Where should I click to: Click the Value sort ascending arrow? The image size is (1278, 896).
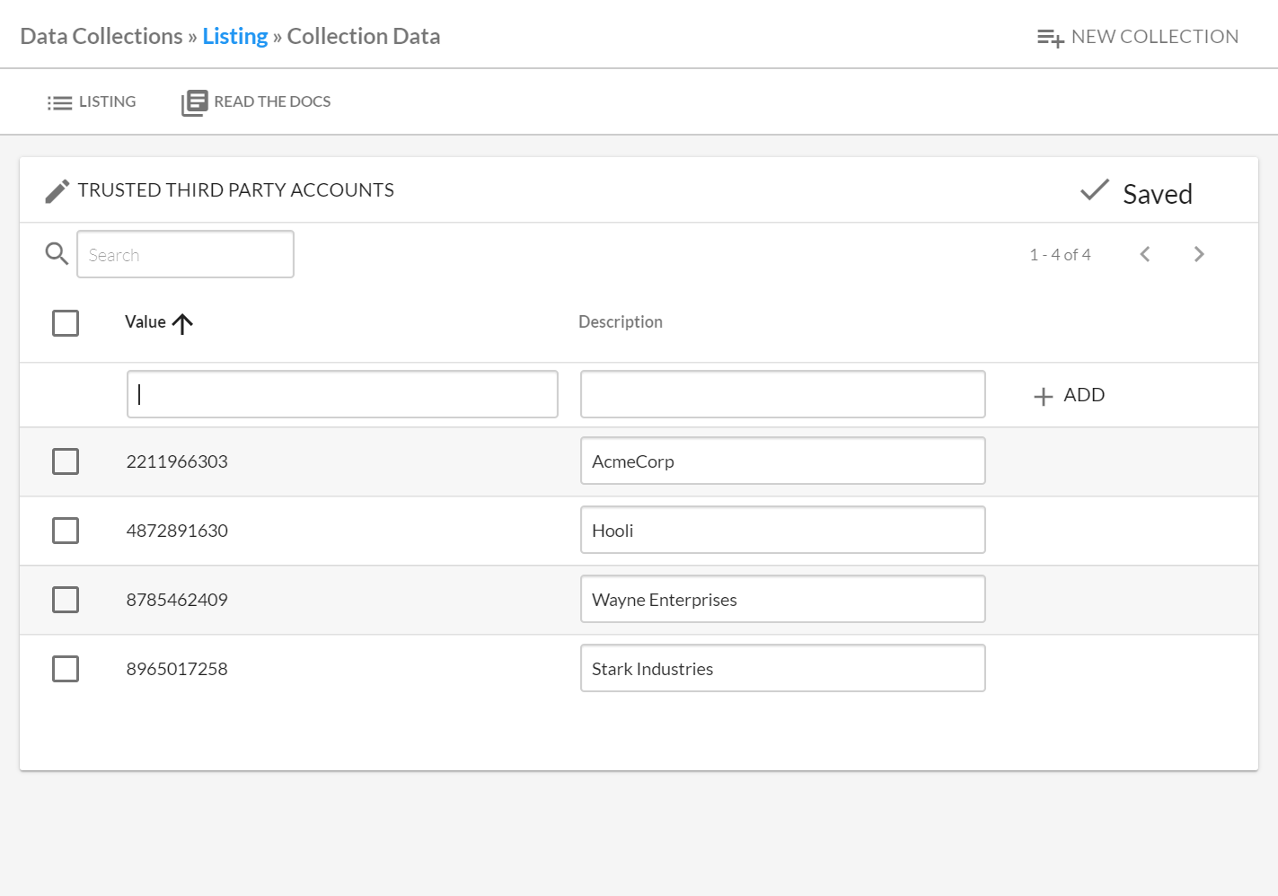(x=182, y=323)
